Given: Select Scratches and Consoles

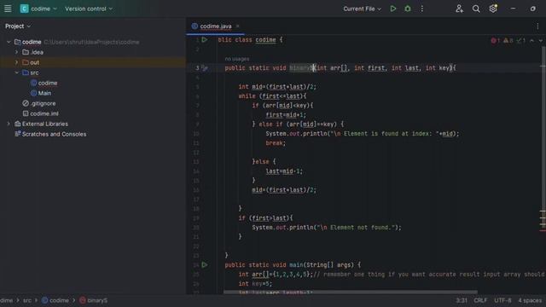Looking at the screenshot, I should click(50, 134).
